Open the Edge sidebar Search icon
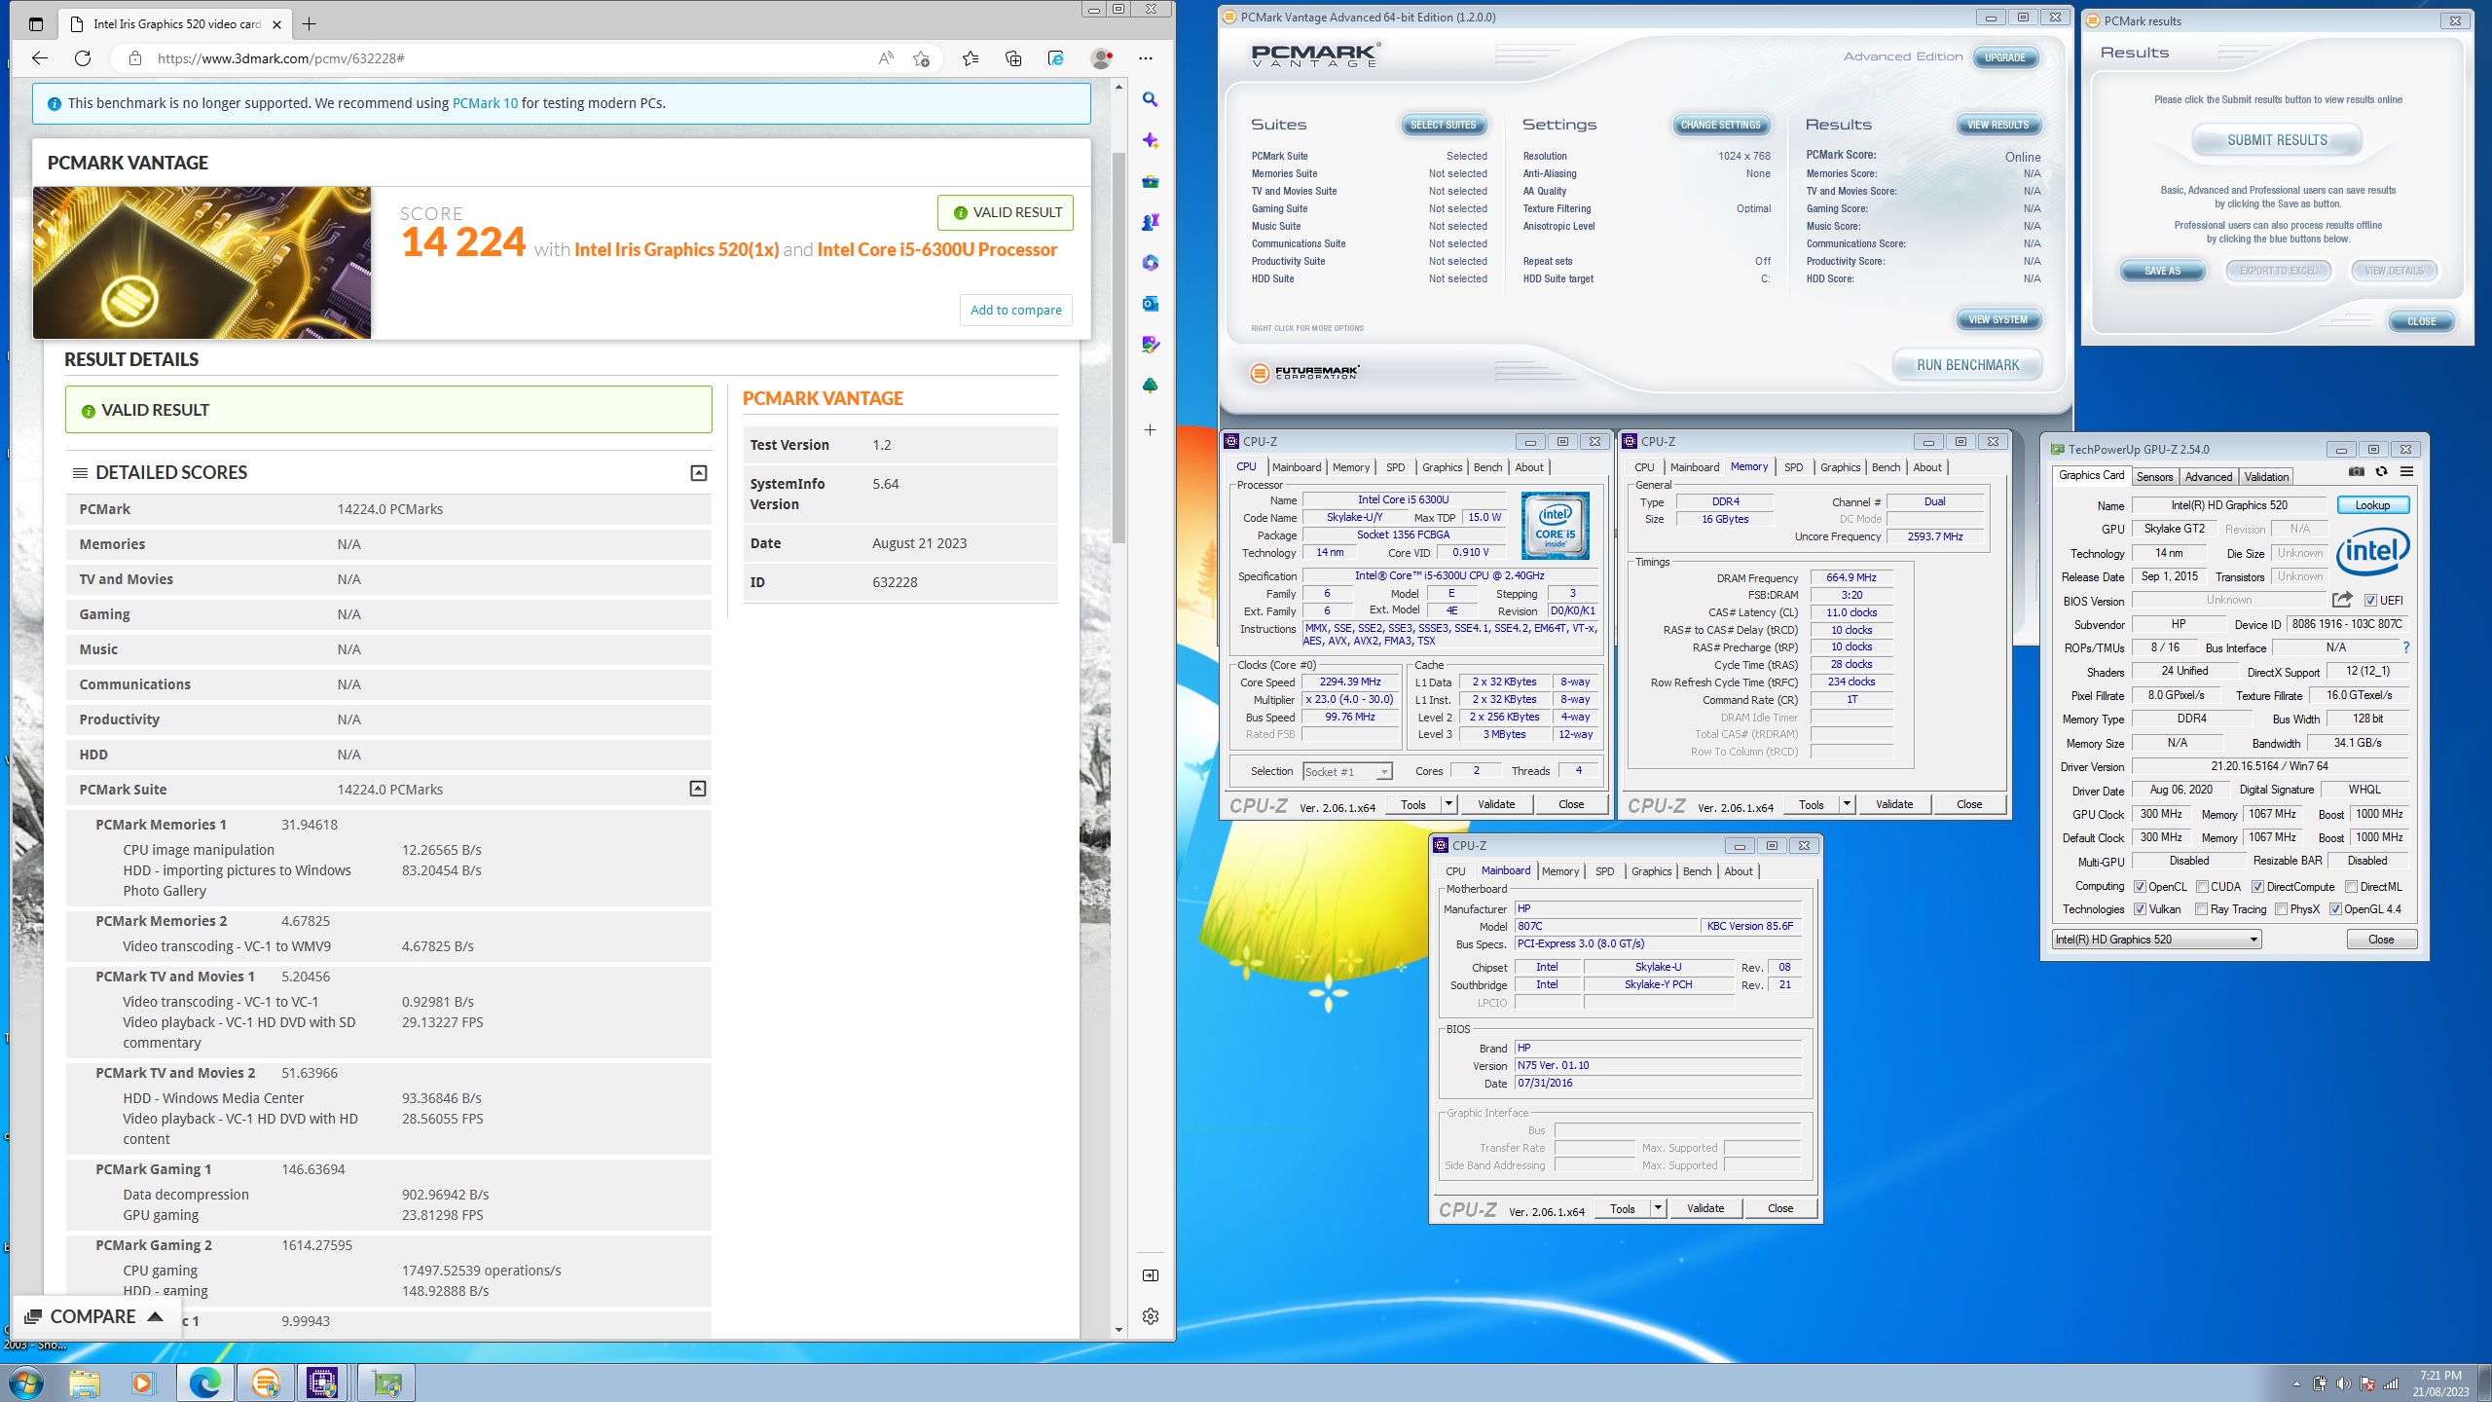The height and width of the screenshot is (1402, 2492). (1150, 99)
